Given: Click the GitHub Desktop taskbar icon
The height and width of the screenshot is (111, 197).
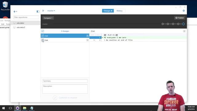Looking at the screenshot, I should point(18,108).
